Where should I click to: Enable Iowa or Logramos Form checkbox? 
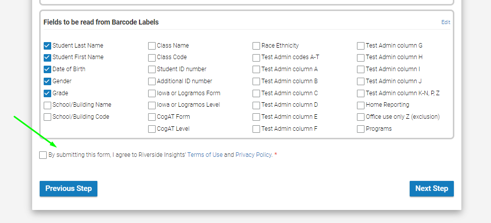point(152,94)
